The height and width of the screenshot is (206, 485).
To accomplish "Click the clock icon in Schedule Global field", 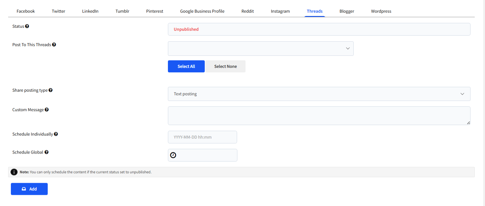I will pyautogui.click(x=173, y=155).
